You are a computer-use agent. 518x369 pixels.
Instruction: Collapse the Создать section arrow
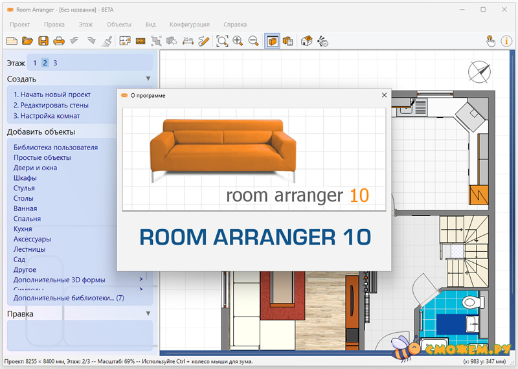pos(148,78)
